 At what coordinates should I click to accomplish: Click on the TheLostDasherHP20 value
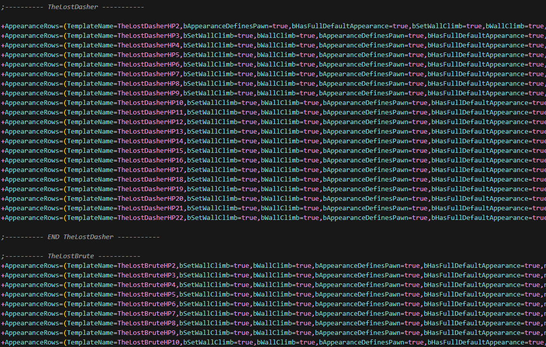pos(151,199)
